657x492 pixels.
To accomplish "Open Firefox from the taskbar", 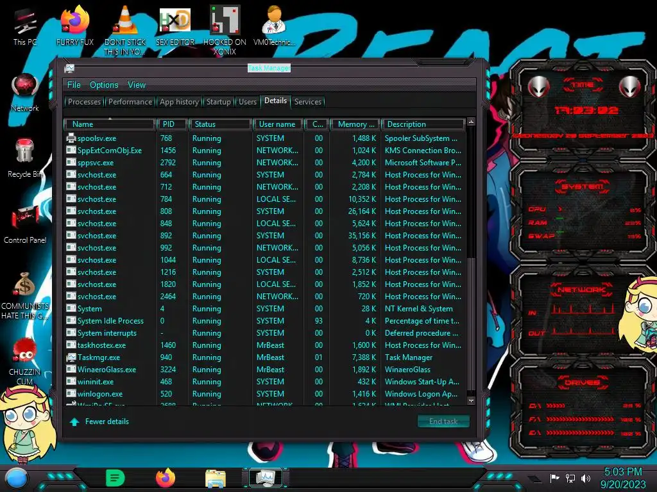I will click(x=166, y=478).
